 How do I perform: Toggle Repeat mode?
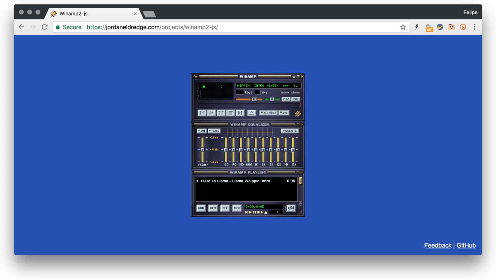click(x=284, y=113)
